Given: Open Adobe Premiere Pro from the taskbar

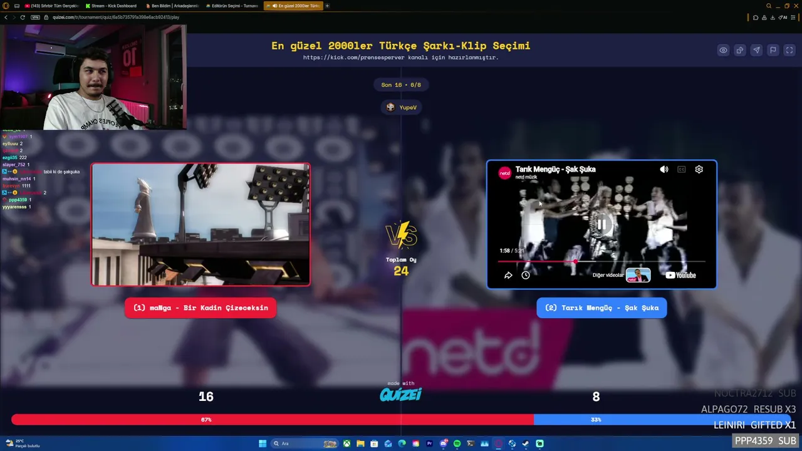Looking at the screenshot, I should [x=429, y=443].
